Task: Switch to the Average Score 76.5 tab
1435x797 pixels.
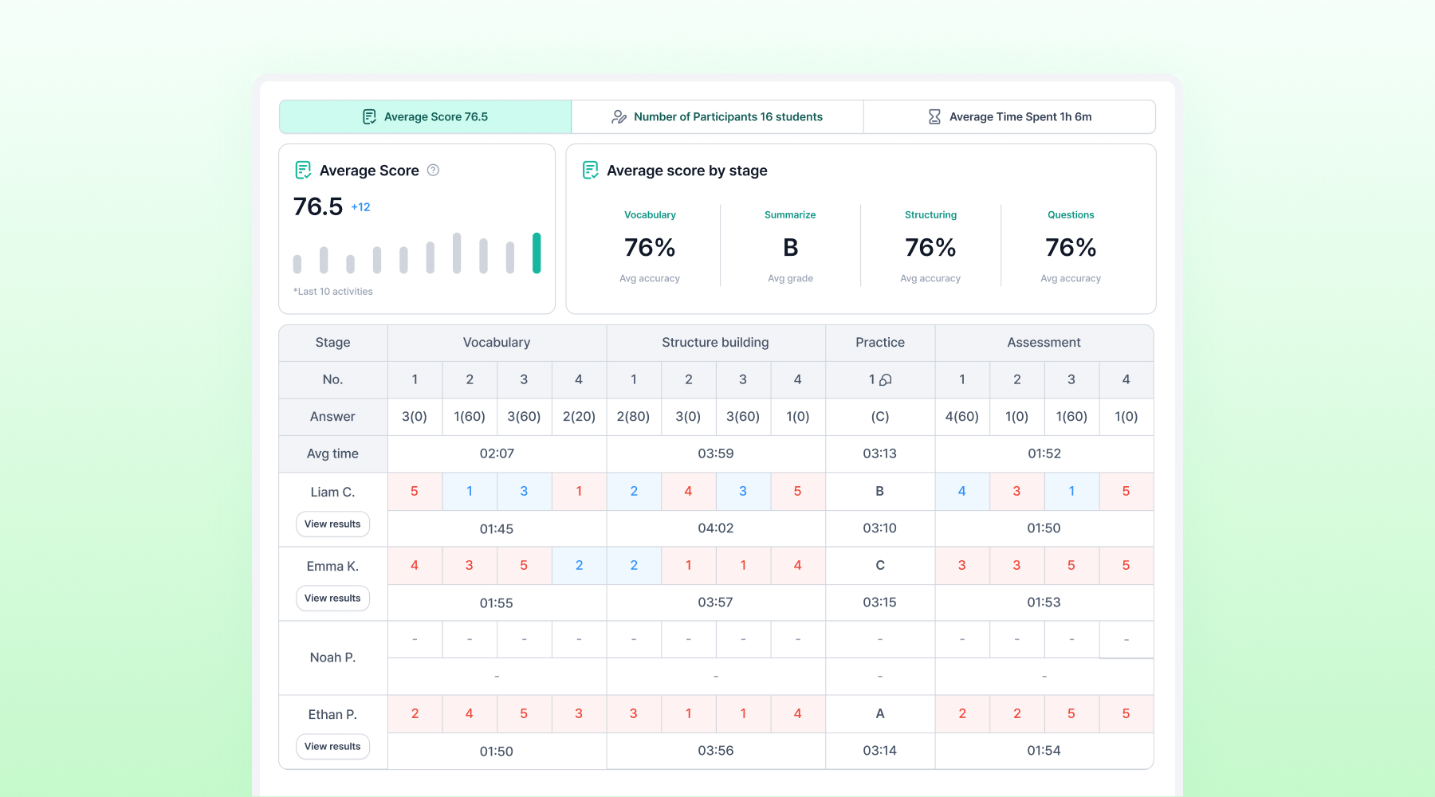Action: 425,117
